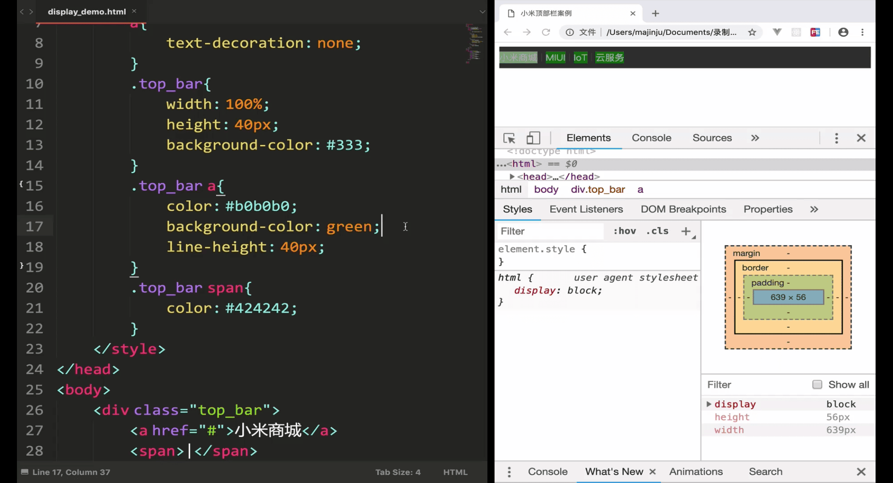Toggle the device toolbar in DevTools
This screenshot has height=483, width=893.
click(533, 138)
